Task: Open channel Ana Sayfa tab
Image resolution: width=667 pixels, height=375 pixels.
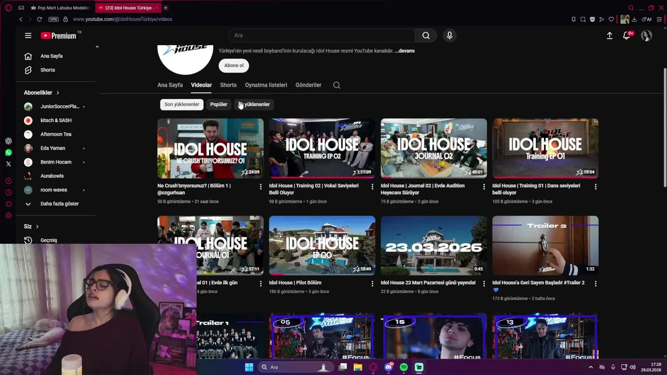Action: (170, 85)
